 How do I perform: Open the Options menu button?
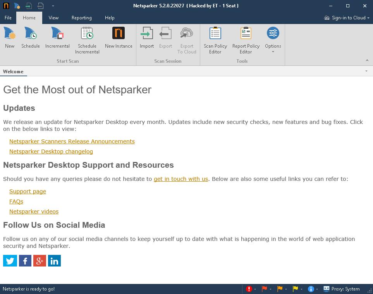tap(273, 40)
